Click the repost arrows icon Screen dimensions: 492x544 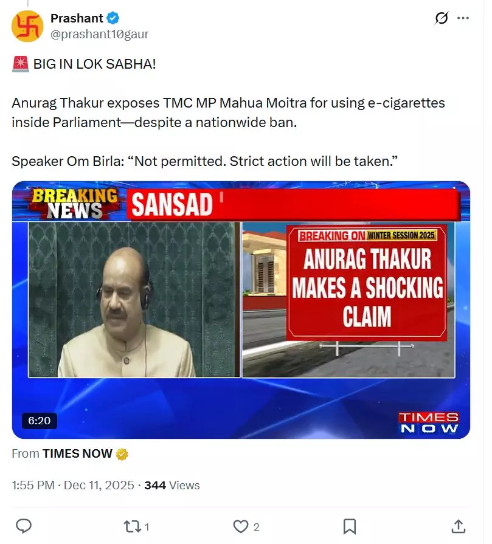pyautogui.click(x=133, y=526)
